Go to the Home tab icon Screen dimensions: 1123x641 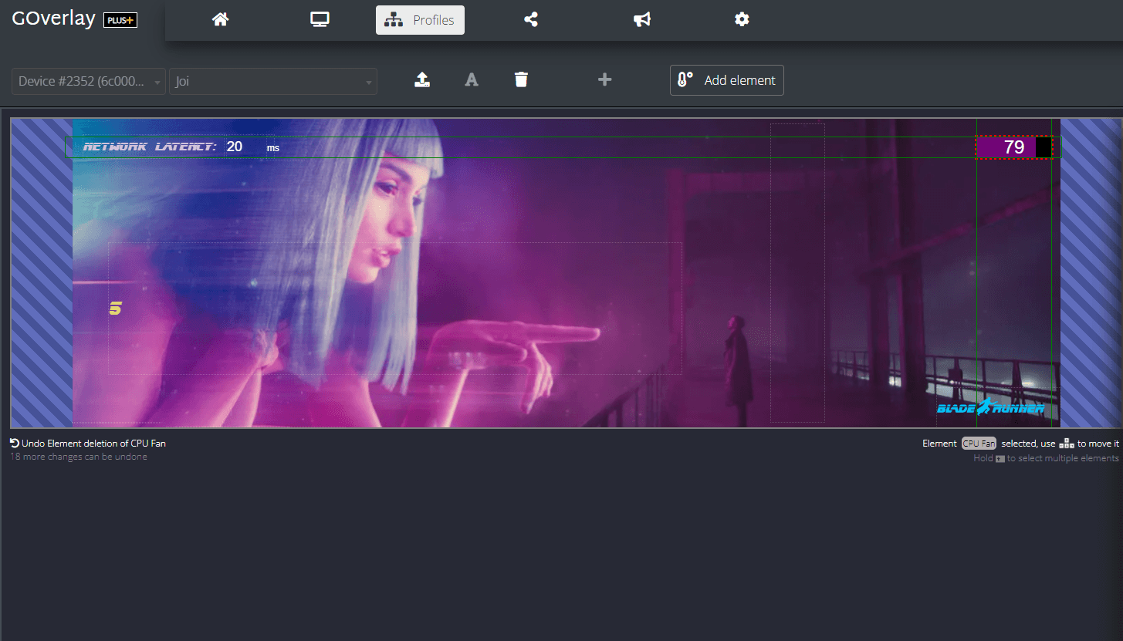click(221, 20)
